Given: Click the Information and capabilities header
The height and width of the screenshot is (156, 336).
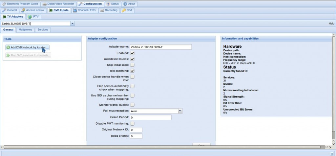Looking at the screenshot, I should pos(276,39).
